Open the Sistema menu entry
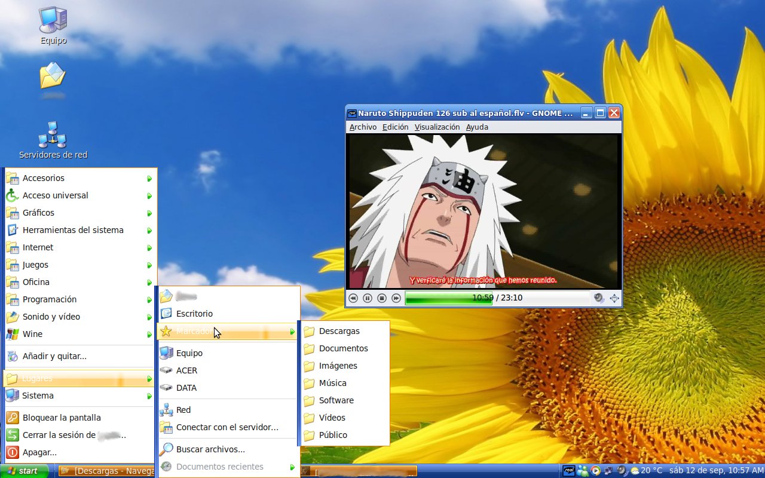The height and width of the screenshot is (478, 765). point(80,396)
